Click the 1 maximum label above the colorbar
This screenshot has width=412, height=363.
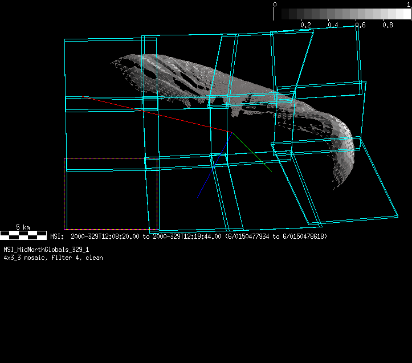[409, 4]
